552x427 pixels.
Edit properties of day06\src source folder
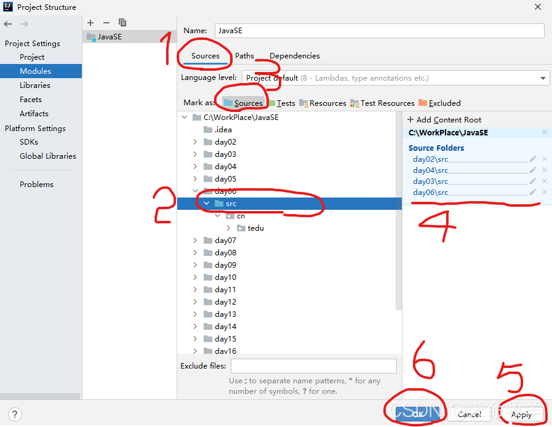point(533,192)
